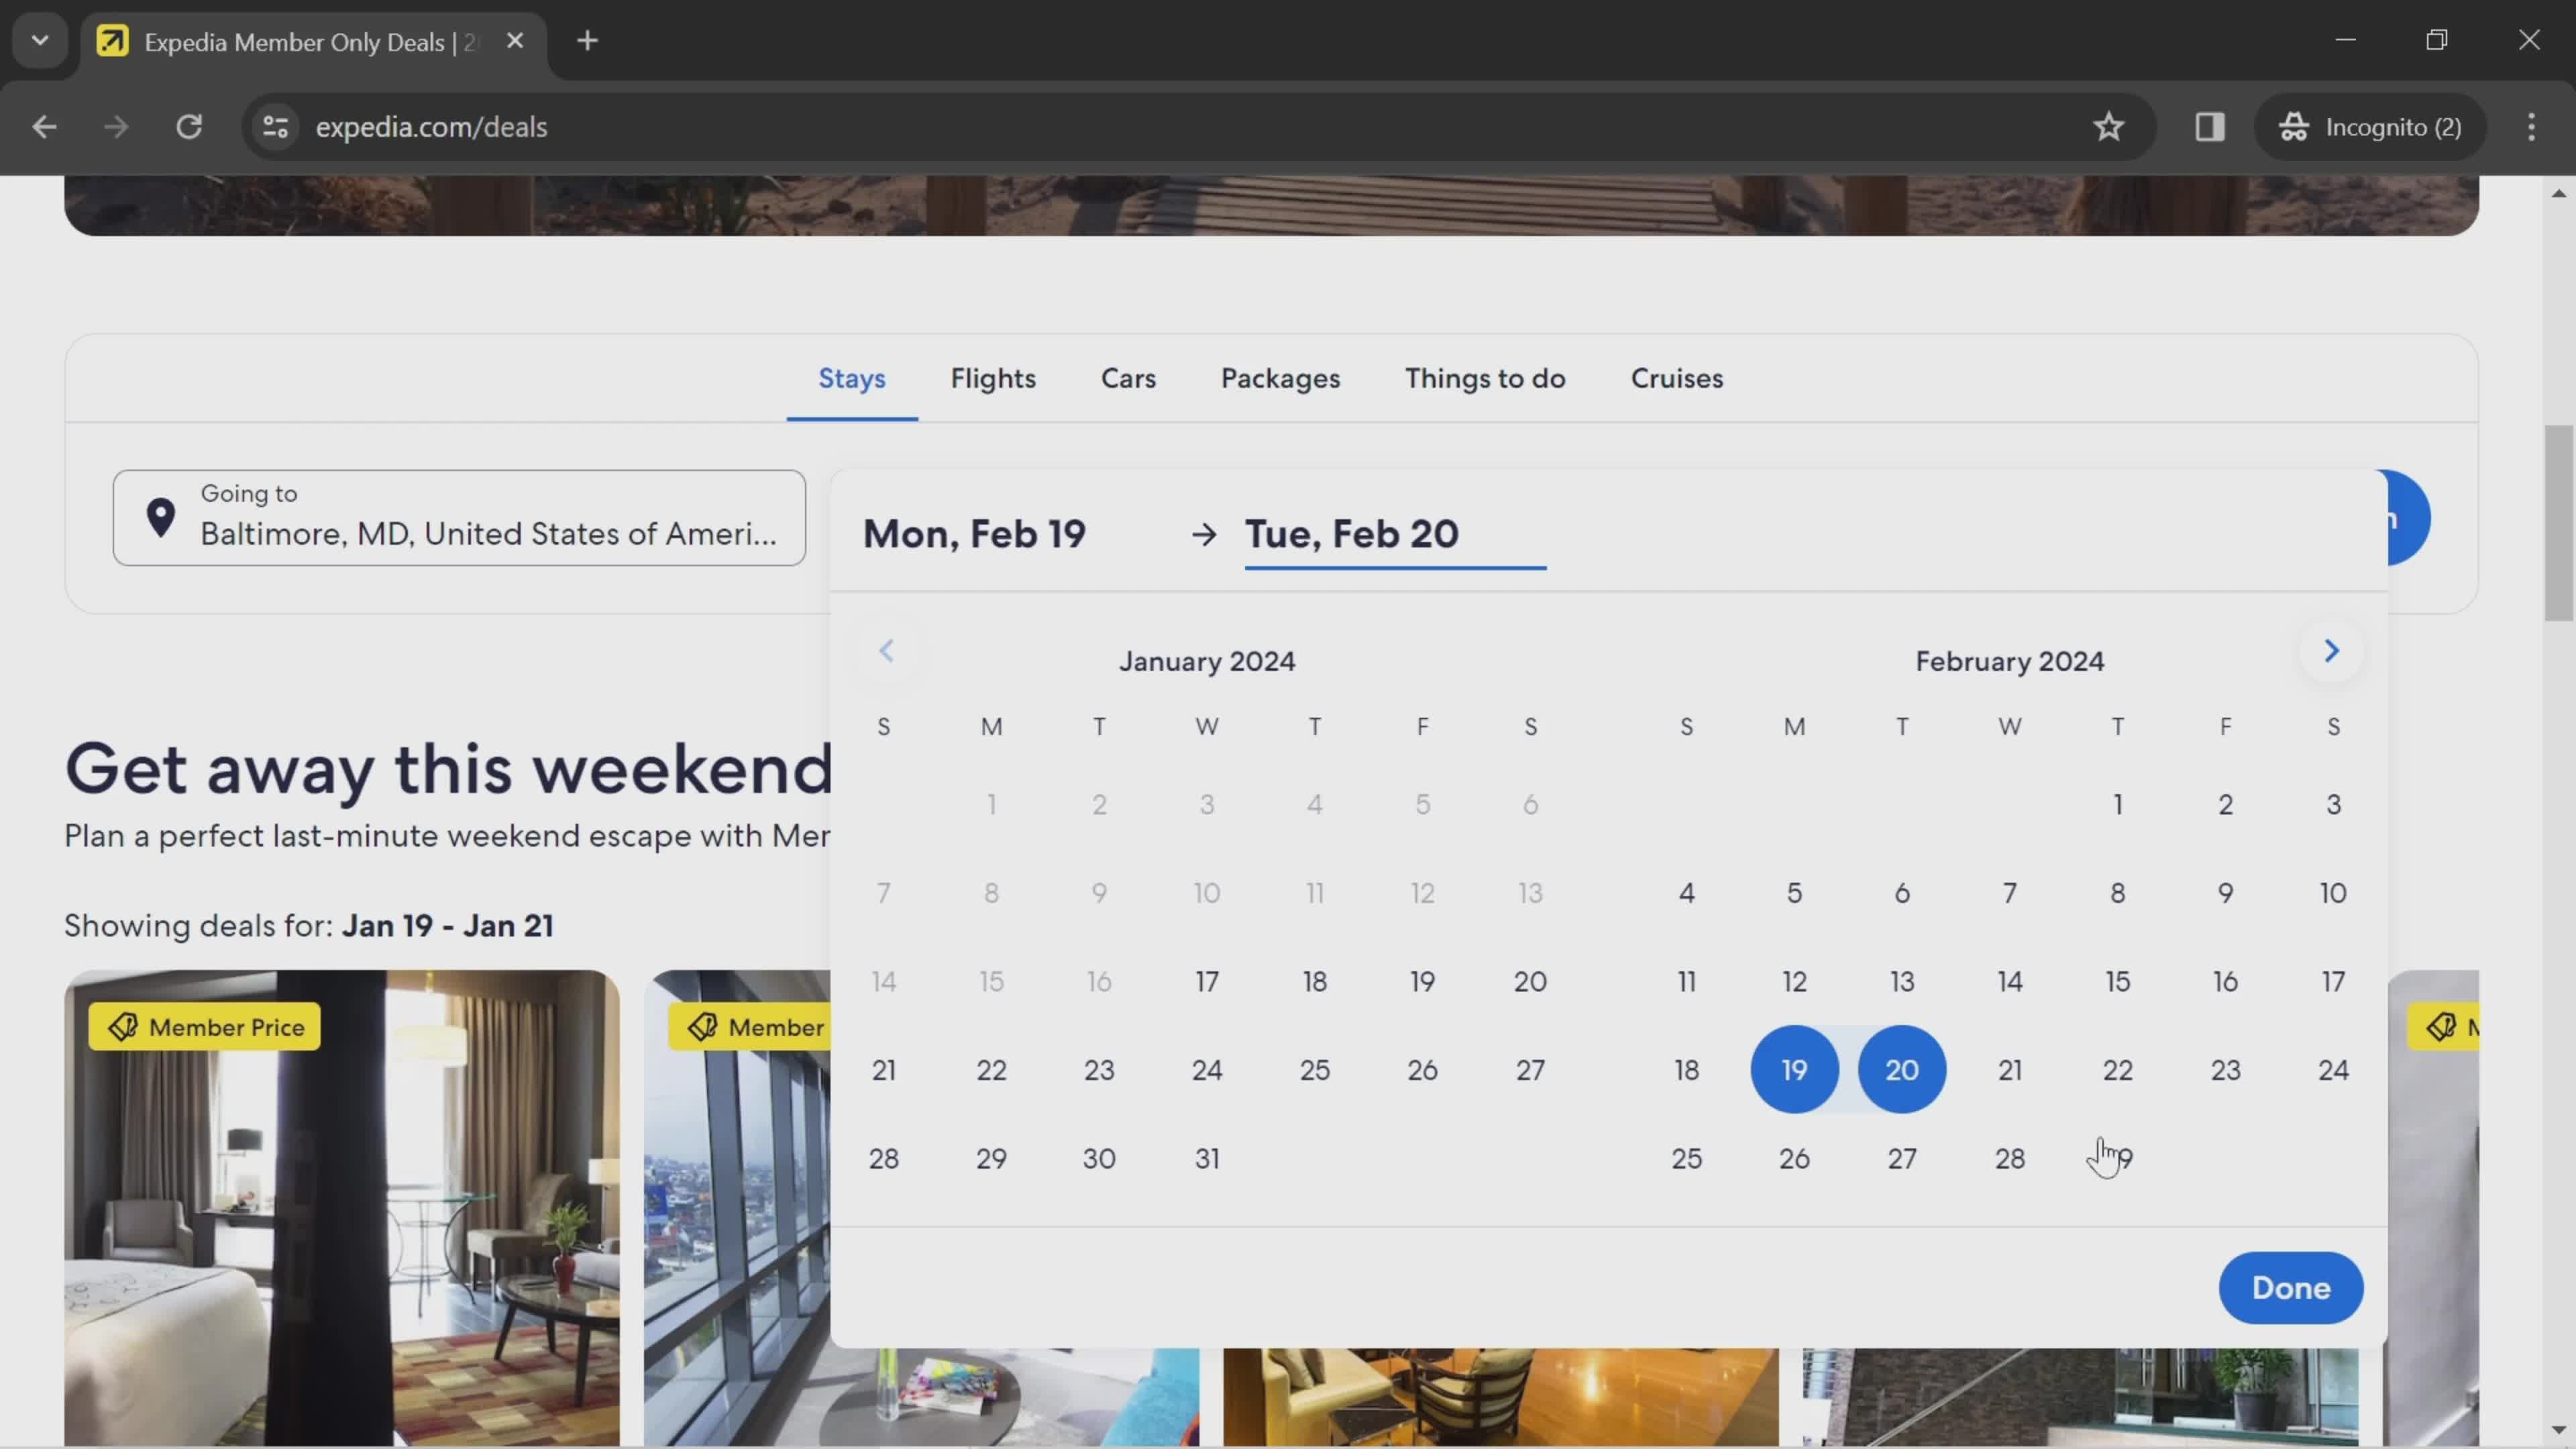Switch to the Cars tab
Image resolution: width=2576 pixels, height=1449 pixels.
pos(1128,378)
